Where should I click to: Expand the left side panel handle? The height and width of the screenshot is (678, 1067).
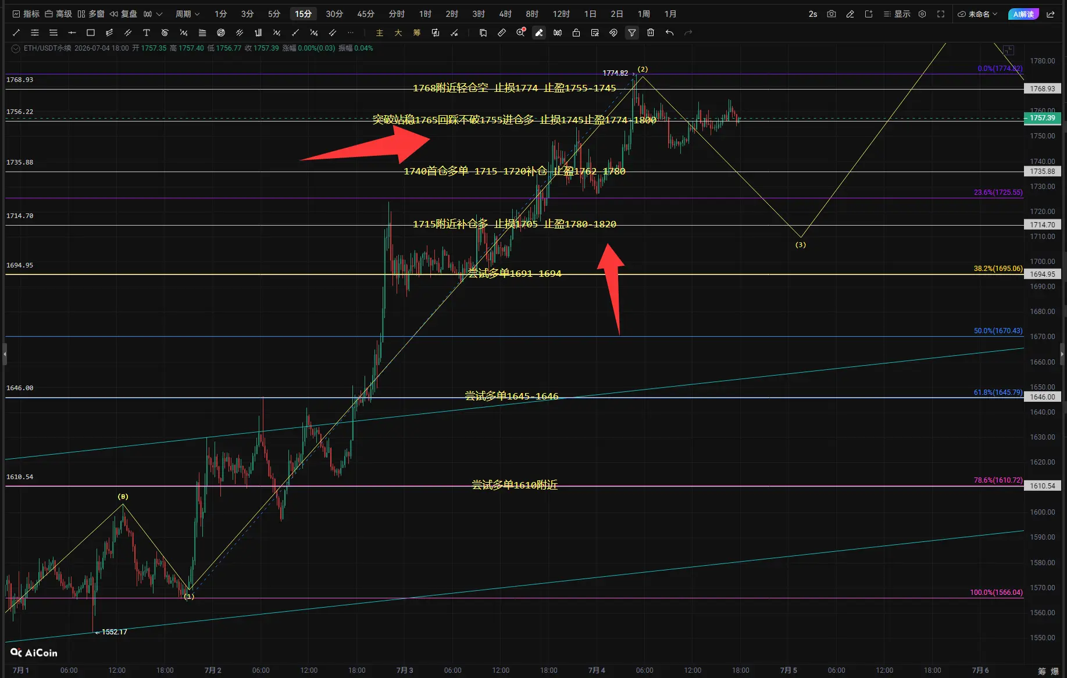click(x=5, y=354)
